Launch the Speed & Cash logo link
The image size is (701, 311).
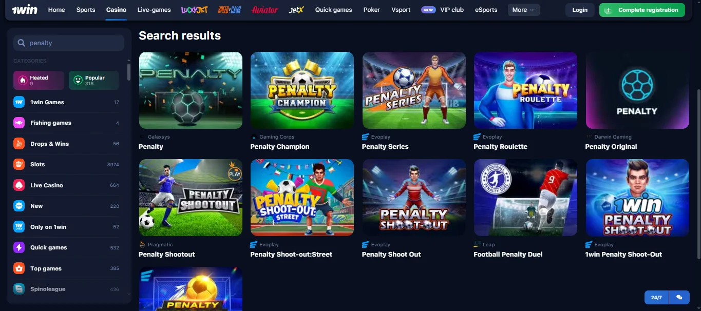(229, 10)
